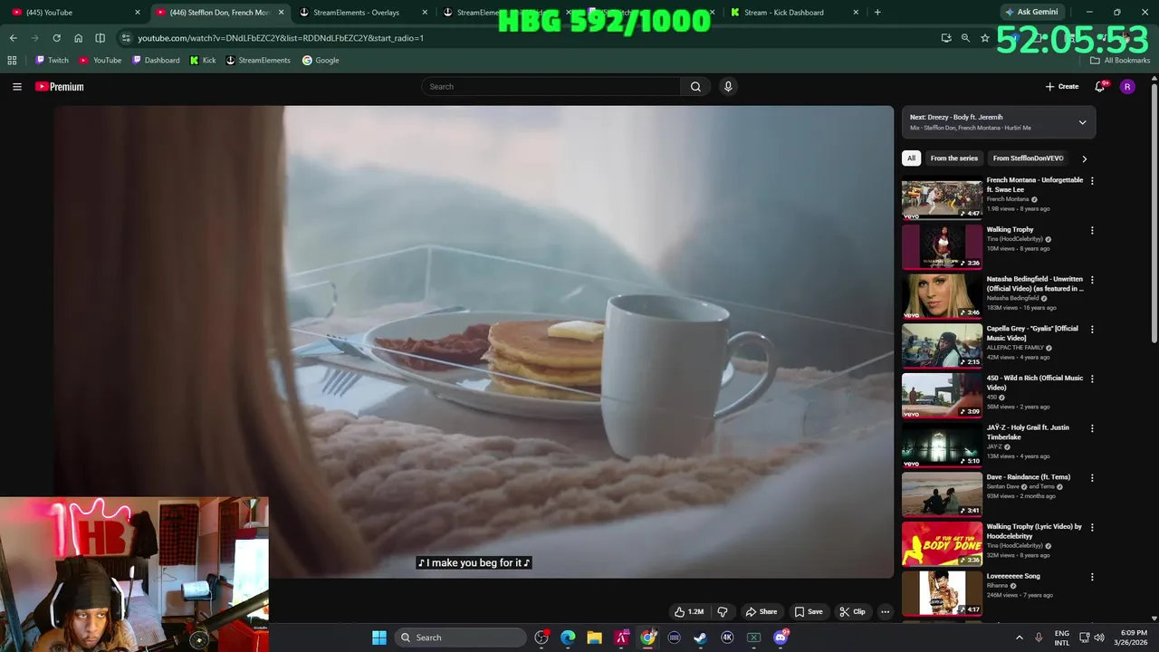Open the Chrome home page icon
This screenshot has height=652, width=1159.
(78, 38)
